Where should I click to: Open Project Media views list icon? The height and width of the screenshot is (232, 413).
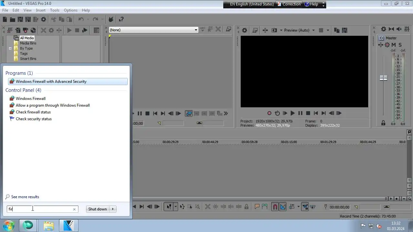point(96,30)
